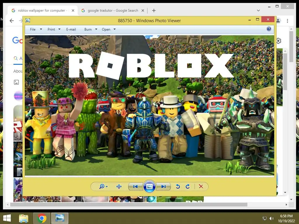Minimize the Photo Viewer window
Image resolution: width=299 pixels, height=224 pixels.
[250, 20]
